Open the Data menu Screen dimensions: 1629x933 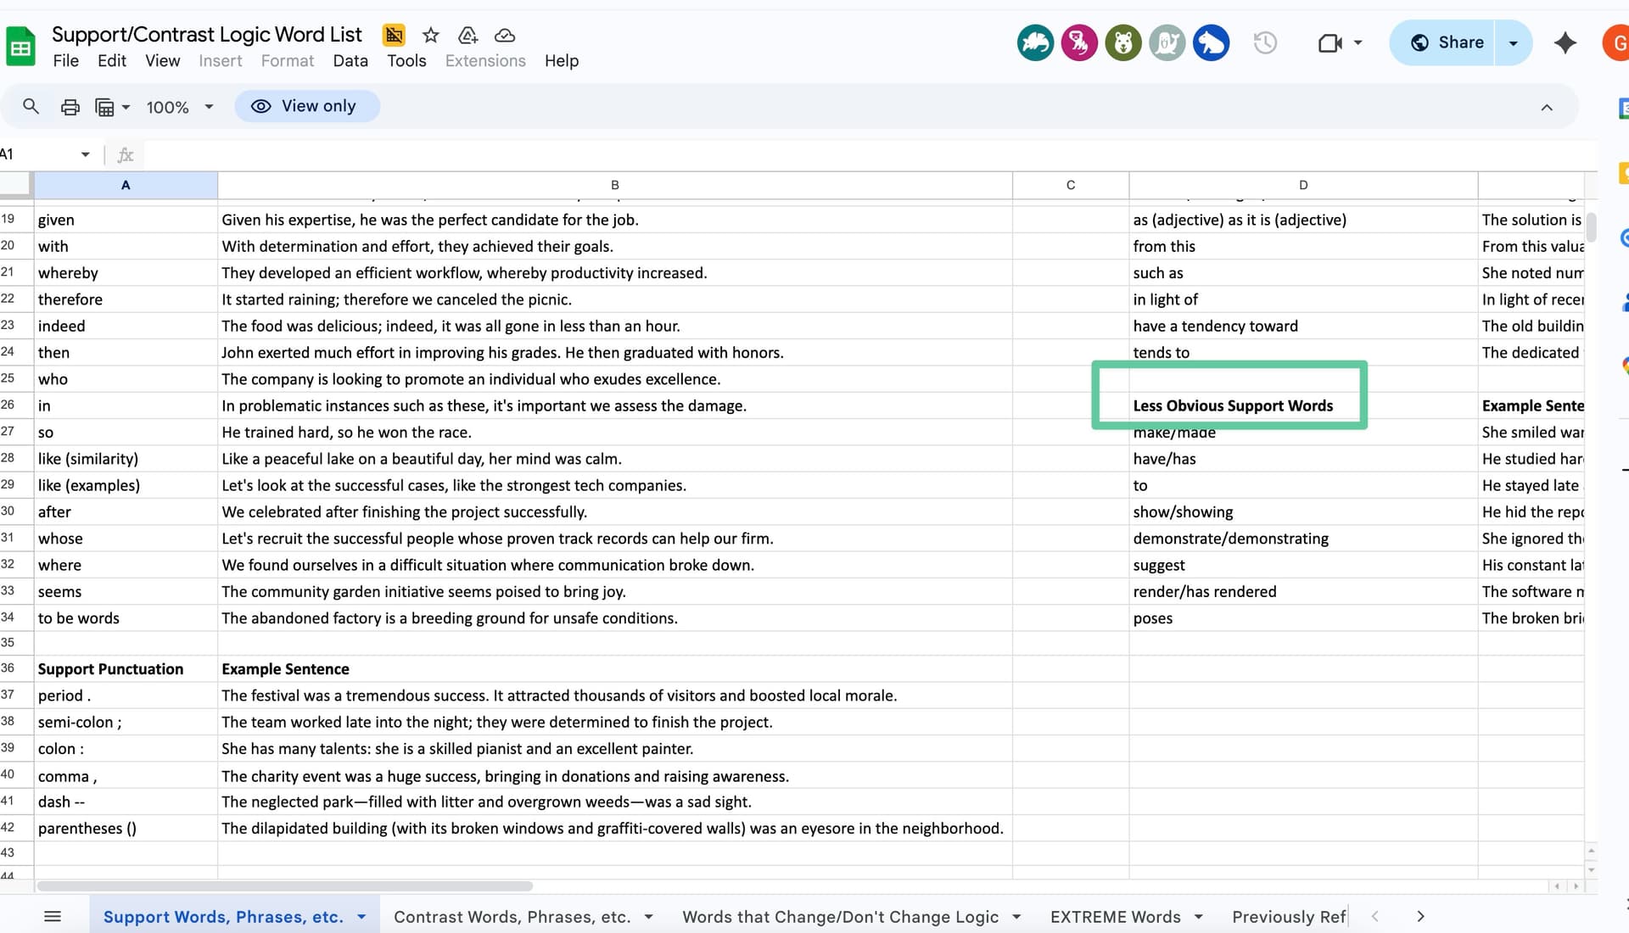(350, 61)
